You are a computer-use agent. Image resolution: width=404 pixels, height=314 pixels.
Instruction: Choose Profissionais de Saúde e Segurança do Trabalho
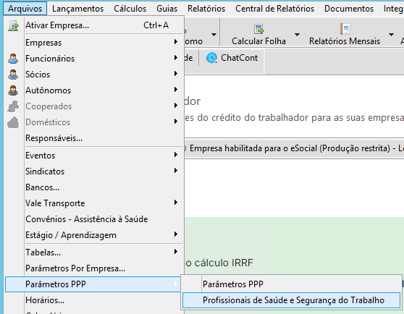[x=291, y=300]
